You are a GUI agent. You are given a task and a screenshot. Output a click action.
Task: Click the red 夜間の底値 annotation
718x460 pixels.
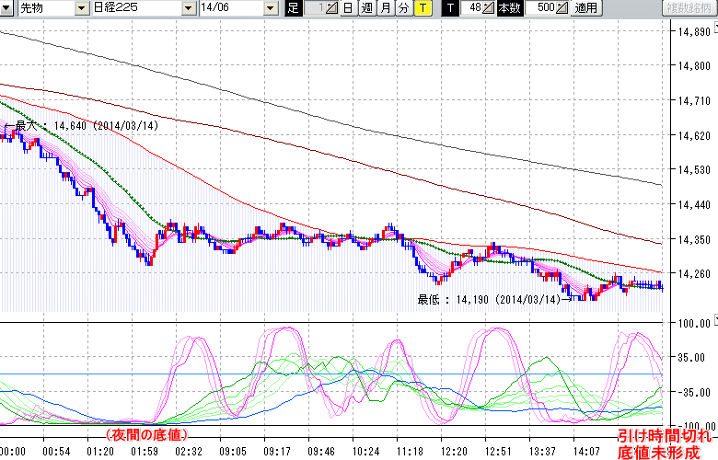point(146,434)
